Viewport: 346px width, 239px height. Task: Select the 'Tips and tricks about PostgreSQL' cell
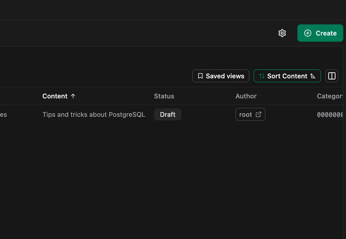pyautogui.click(x=94, y=115)
